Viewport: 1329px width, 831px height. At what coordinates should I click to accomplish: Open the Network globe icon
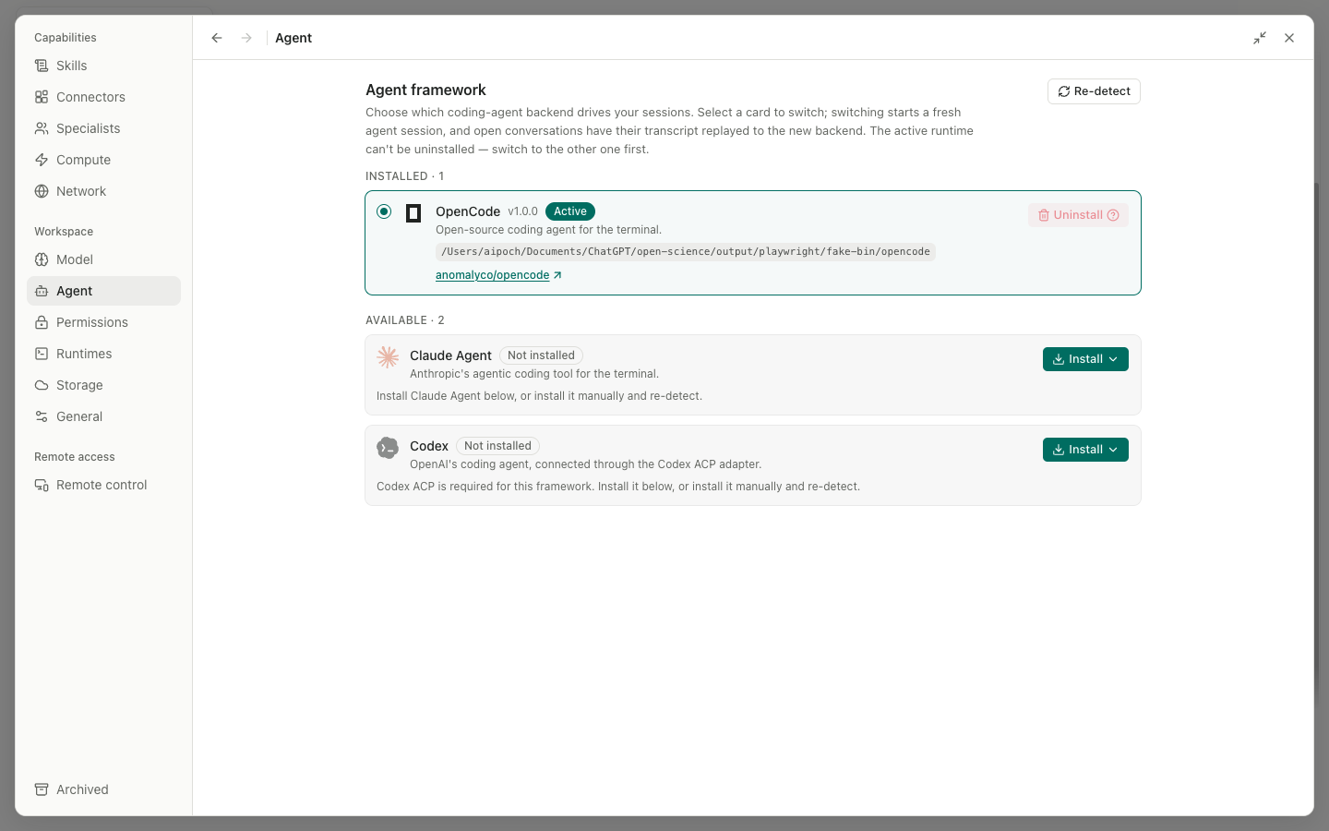[42, 191]
